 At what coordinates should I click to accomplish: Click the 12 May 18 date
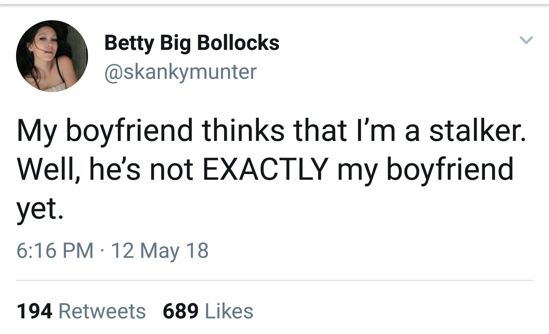160,251
